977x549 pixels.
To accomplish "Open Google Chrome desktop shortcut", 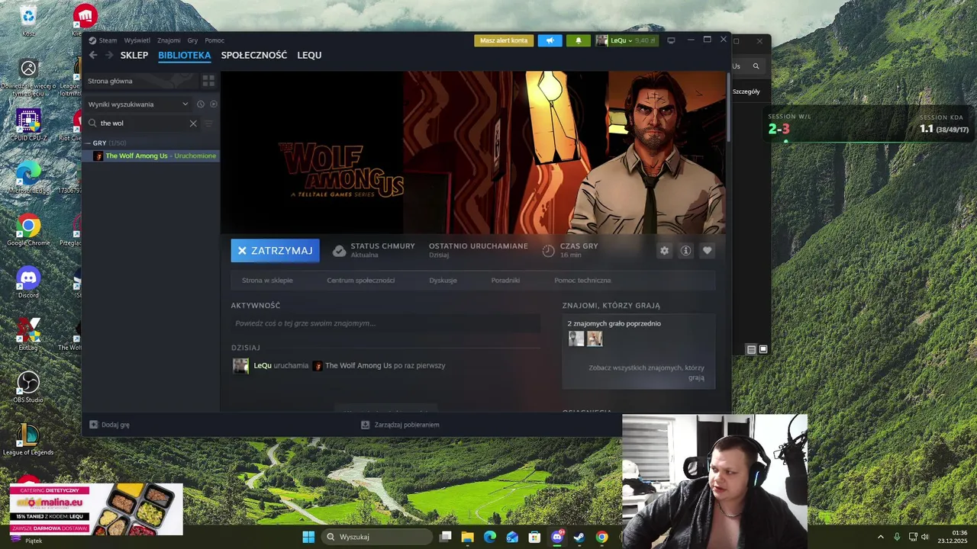I will point(28,230).
